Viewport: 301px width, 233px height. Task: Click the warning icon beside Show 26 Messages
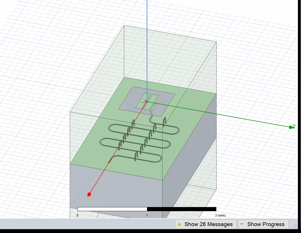coord(179,224)
